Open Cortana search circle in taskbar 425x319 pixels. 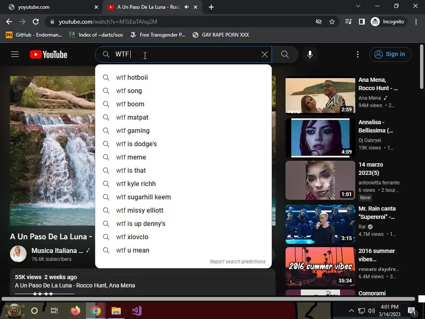[34, 311]
